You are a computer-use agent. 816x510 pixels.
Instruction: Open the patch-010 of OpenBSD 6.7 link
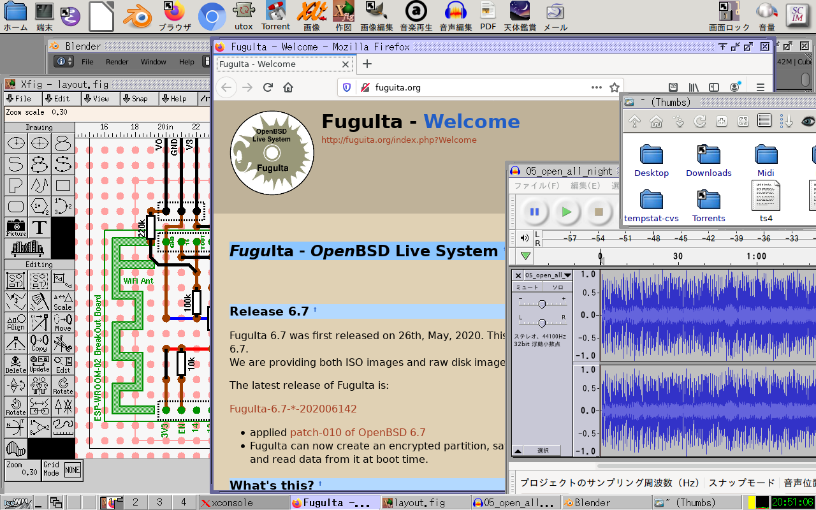tap(357, 432)
